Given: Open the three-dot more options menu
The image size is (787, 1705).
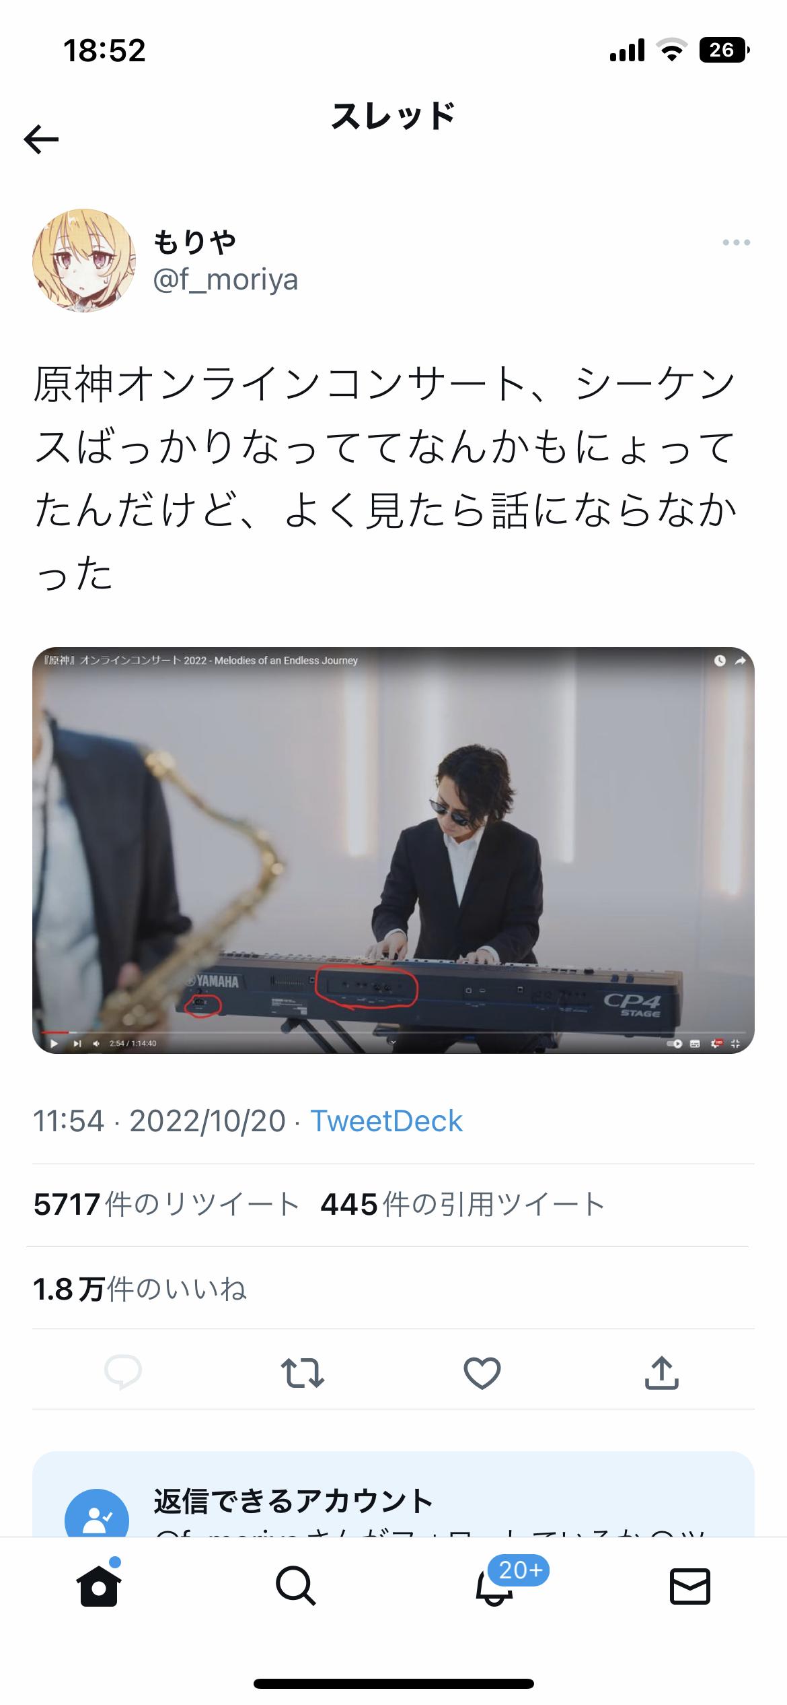Looking at the screenshot, I should (736, 242).
